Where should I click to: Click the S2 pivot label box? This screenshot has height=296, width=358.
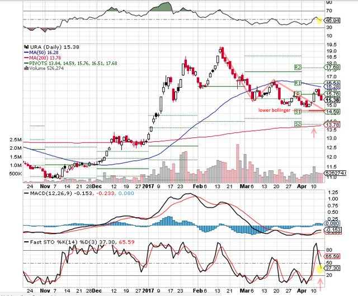(298, 124)
